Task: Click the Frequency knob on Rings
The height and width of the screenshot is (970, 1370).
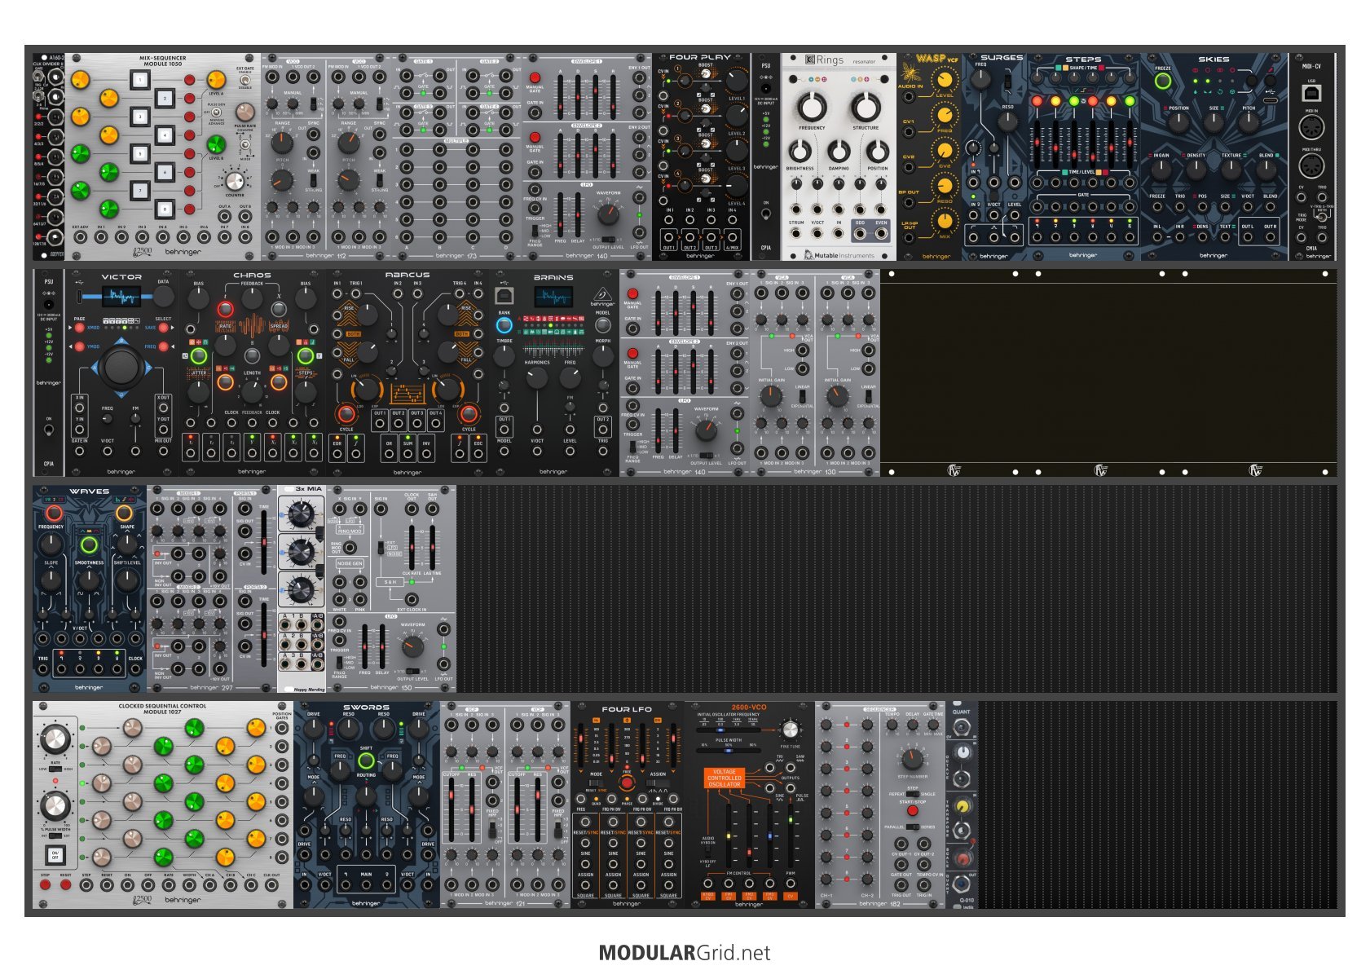Action: pyautogui.click(x=812, y=107)
